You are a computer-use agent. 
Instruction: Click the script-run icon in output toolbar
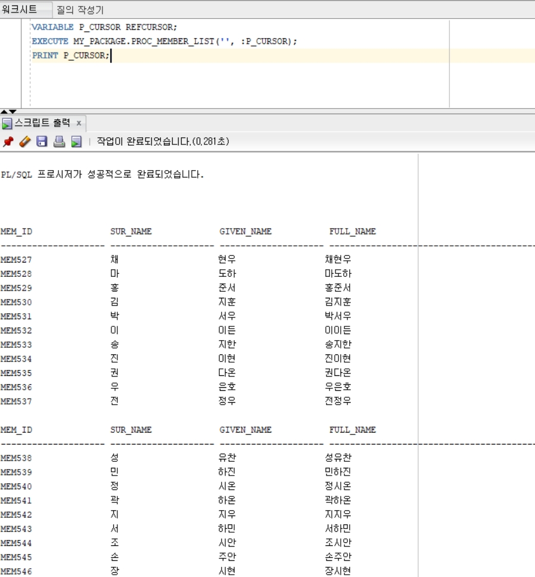click(76, 141)
